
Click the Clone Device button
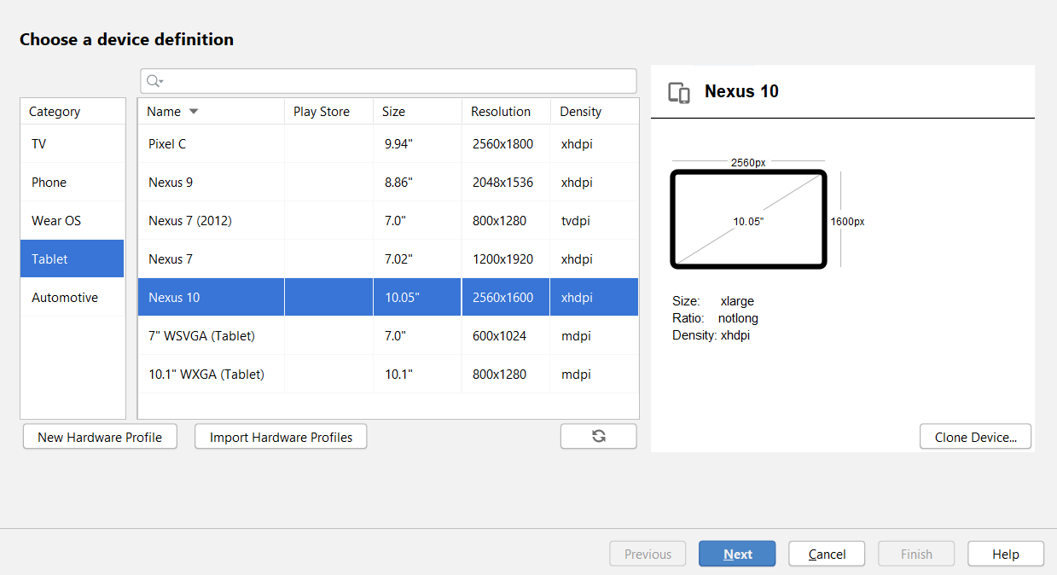coord(975,437)
